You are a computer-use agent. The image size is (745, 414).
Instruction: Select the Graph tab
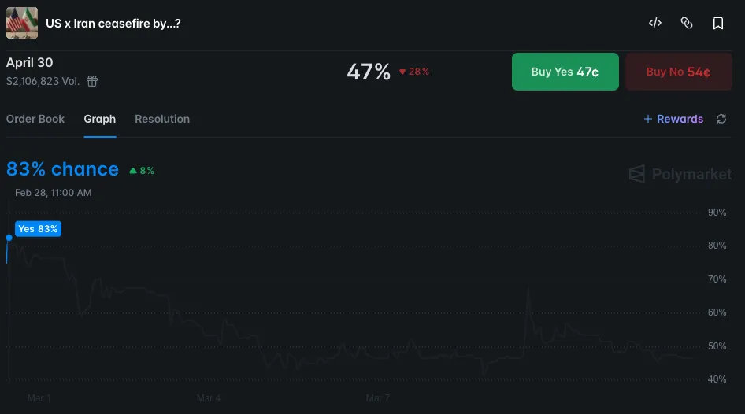(x=100, y=119)
